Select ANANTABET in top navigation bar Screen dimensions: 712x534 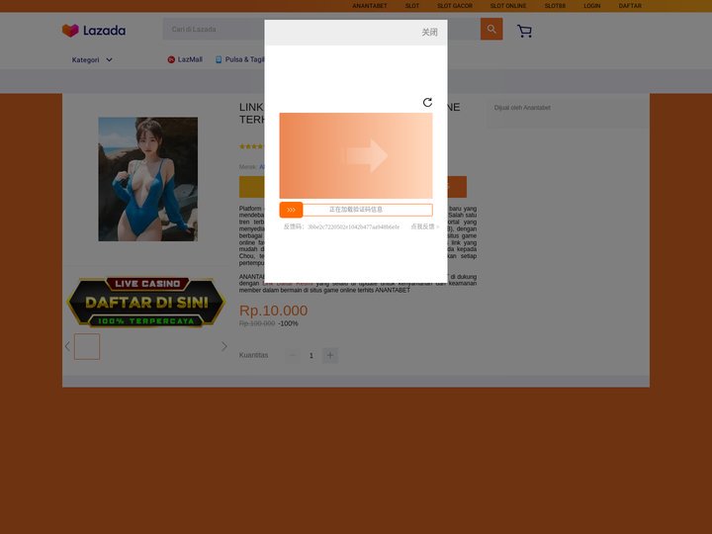(370, 6)
